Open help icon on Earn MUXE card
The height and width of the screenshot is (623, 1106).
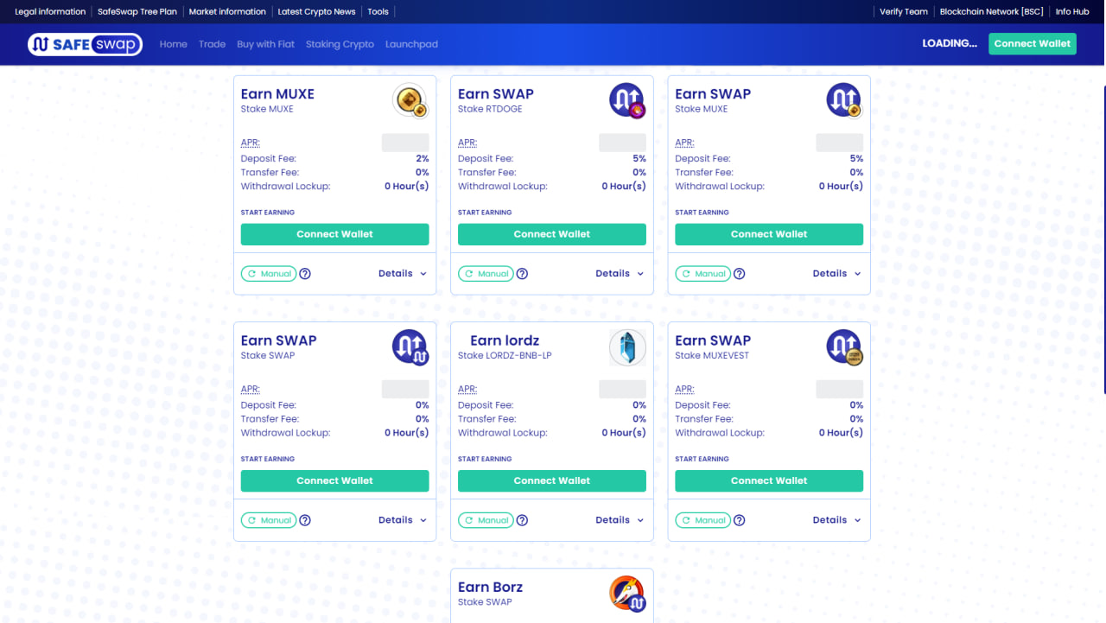(305, 274)
